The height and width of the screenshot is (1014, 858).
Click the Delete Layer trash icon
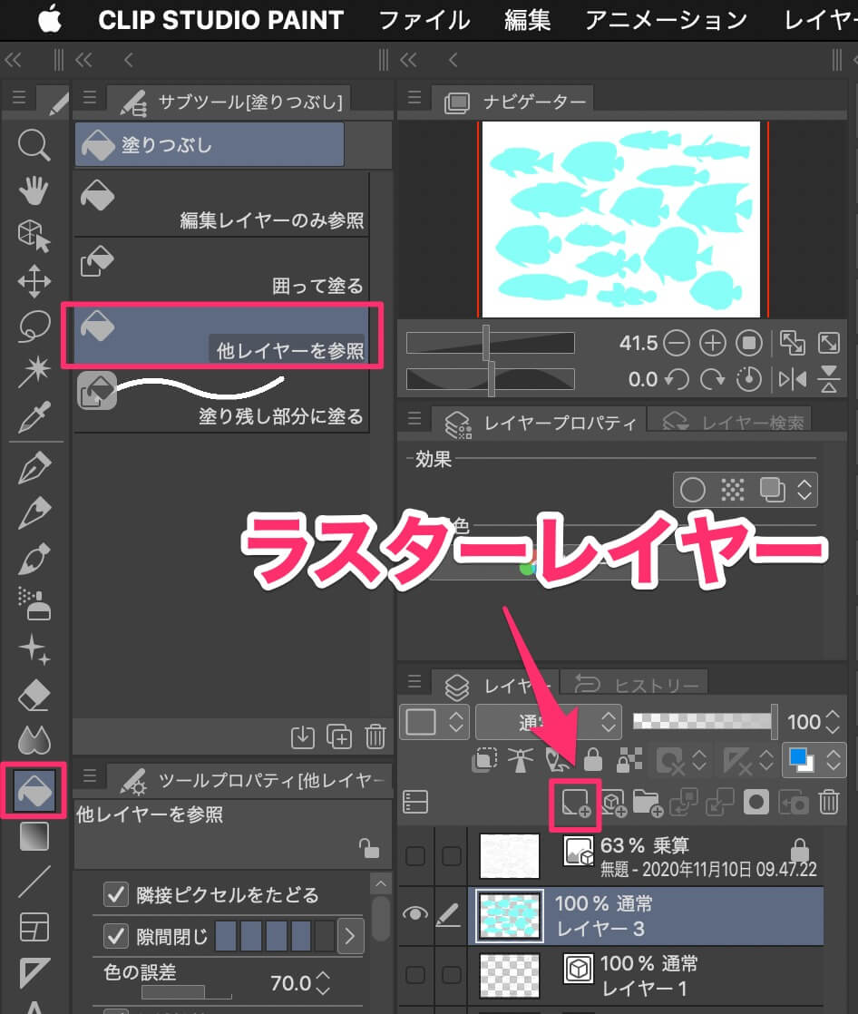click(x=828, y=802)
